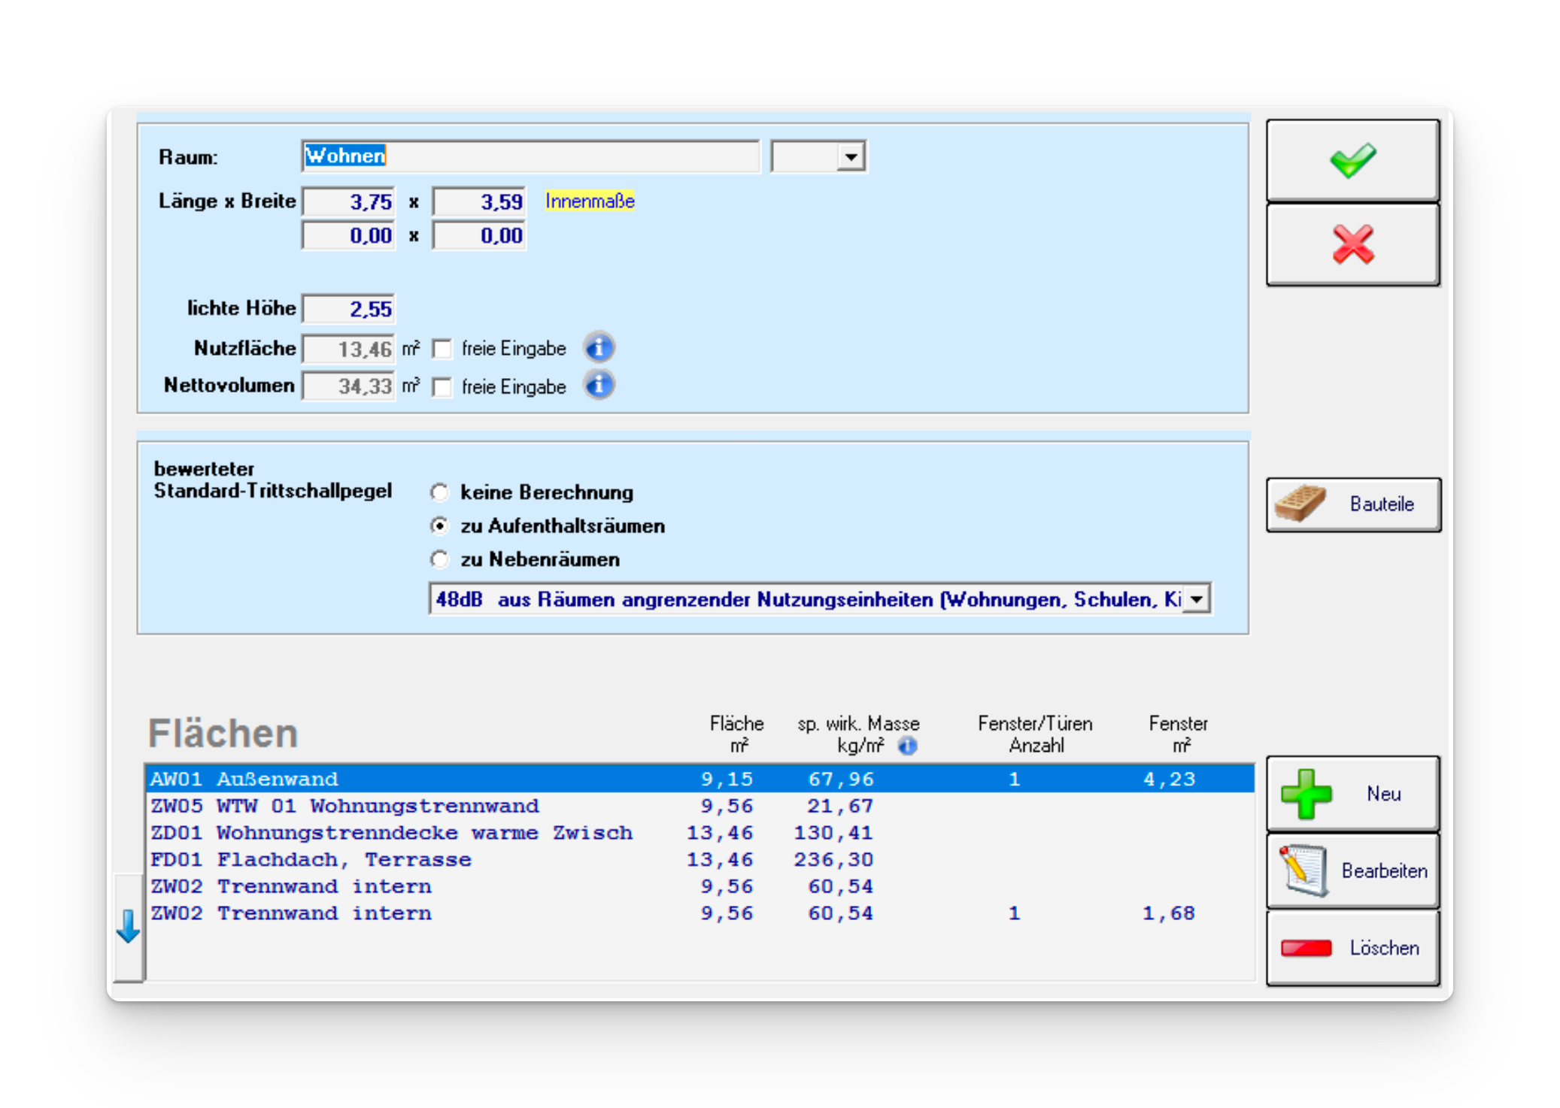The width and height of the screenshot is (1560, 1108).
Task: Delete entry with red Löschen button
Action: click(1352, 948)
